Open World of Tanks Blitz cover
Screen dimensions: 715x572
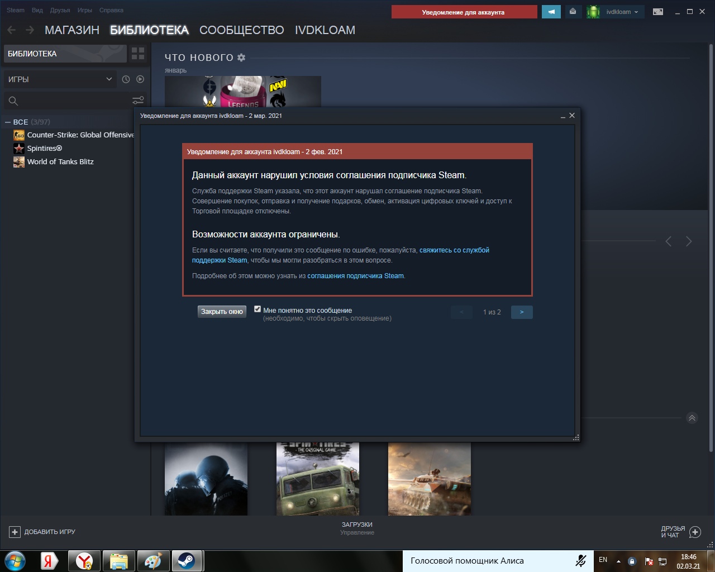[x=430, y=479]
